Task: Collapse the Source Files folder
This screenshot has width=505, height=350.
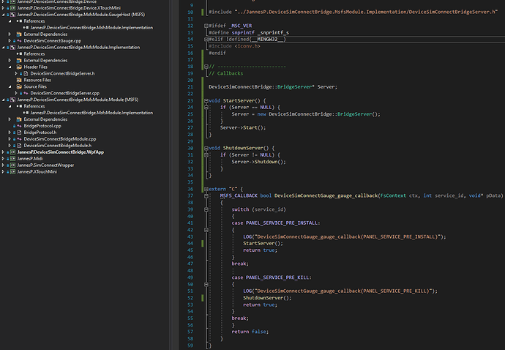Action: (10, 86)
